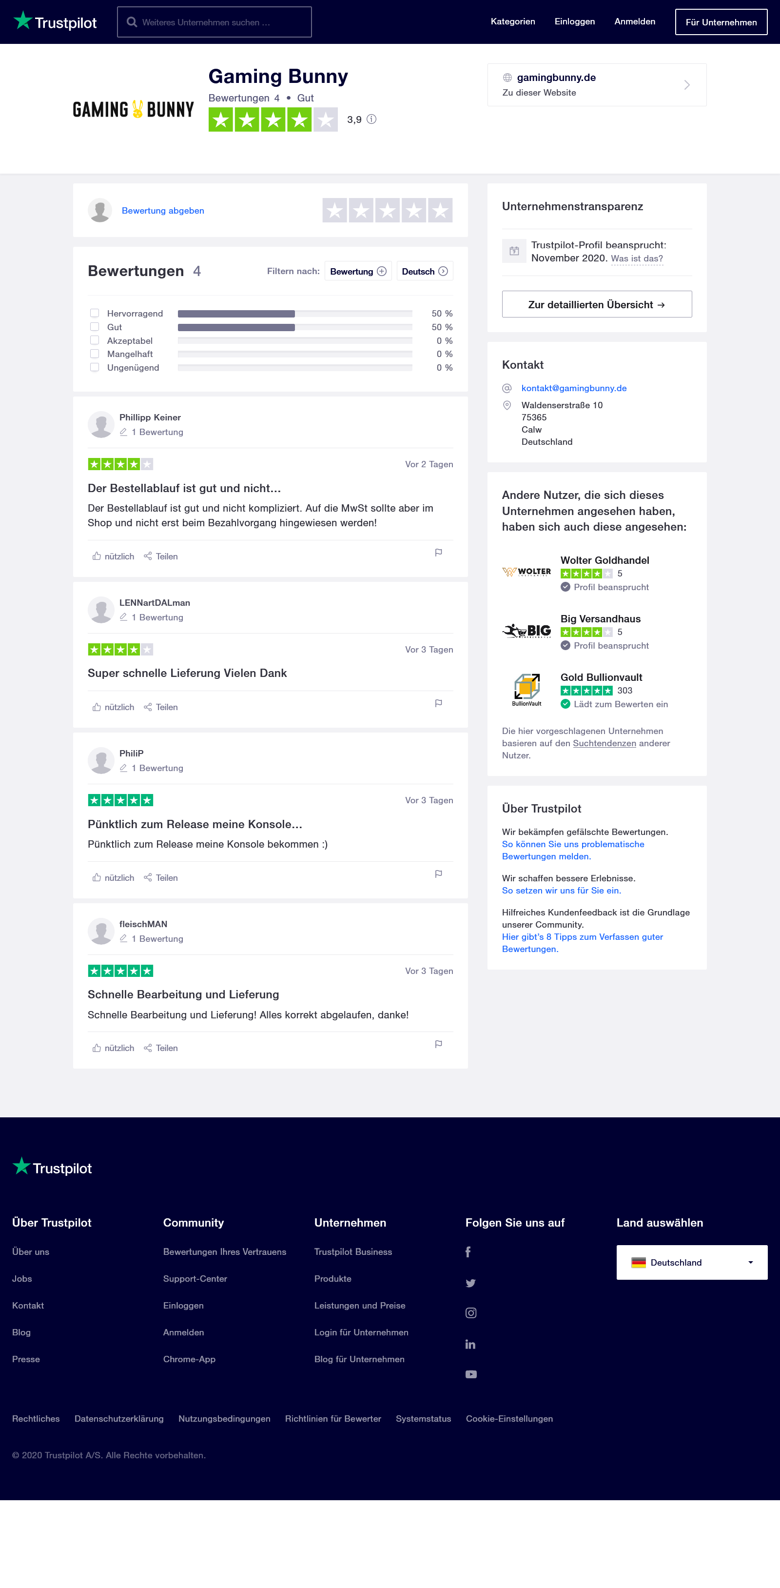
Task: Check the Hervorragend filter checkbox
Action: (x=94, y=313)
